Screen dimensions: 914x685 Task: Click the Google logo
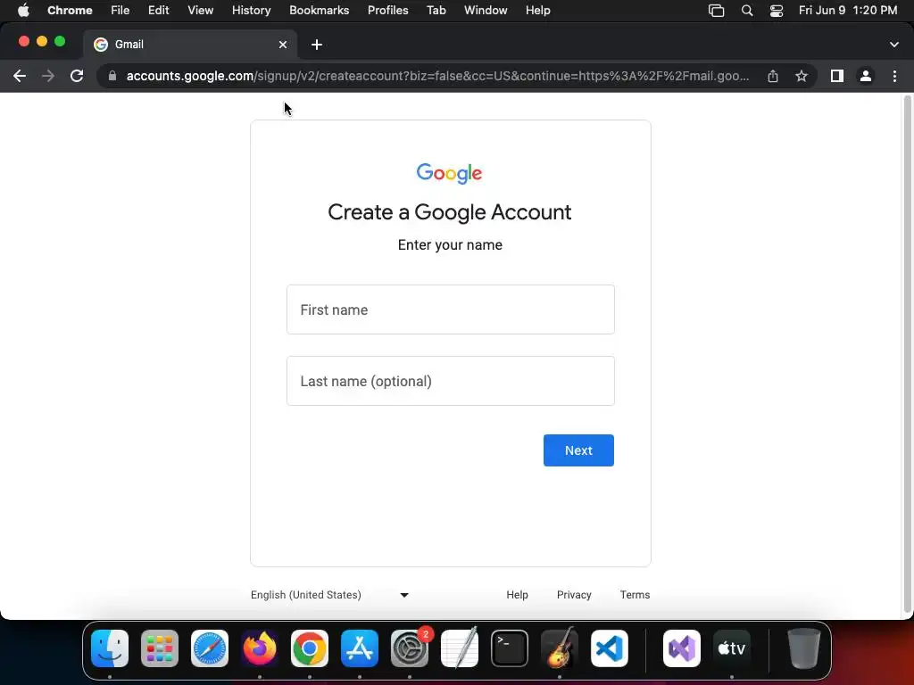[450, 173]
